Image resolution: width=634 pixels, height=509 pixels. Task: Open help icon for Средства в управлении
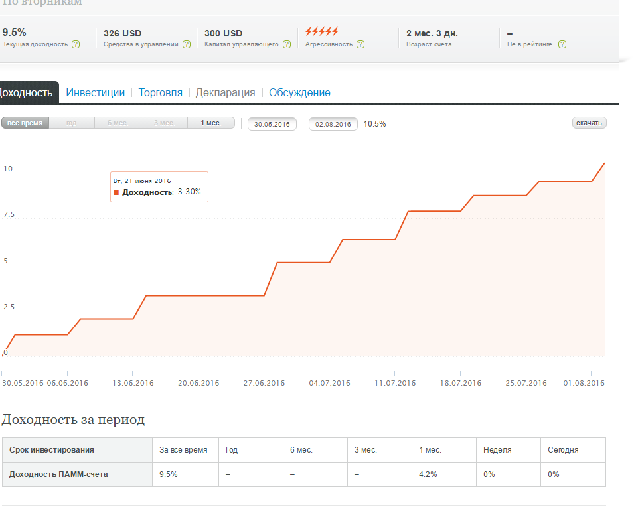(x=187, y=44)
